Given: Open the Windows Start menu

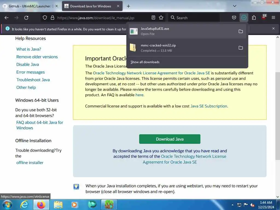Looking at the screenshot, I should tap(7, 205).
